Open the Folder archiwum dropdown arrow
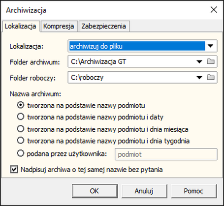This screenshot has height=206, width=224. 199,61
